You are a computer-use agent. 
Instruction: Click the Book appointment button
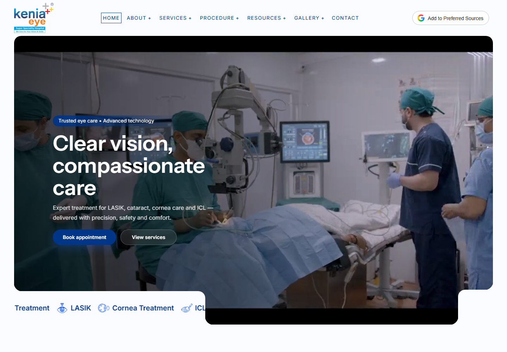coord(84,237)
